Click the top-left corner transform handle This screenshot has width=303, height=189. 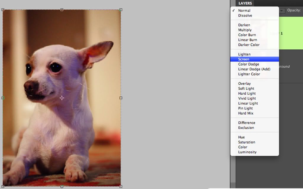tap(3, 10)
